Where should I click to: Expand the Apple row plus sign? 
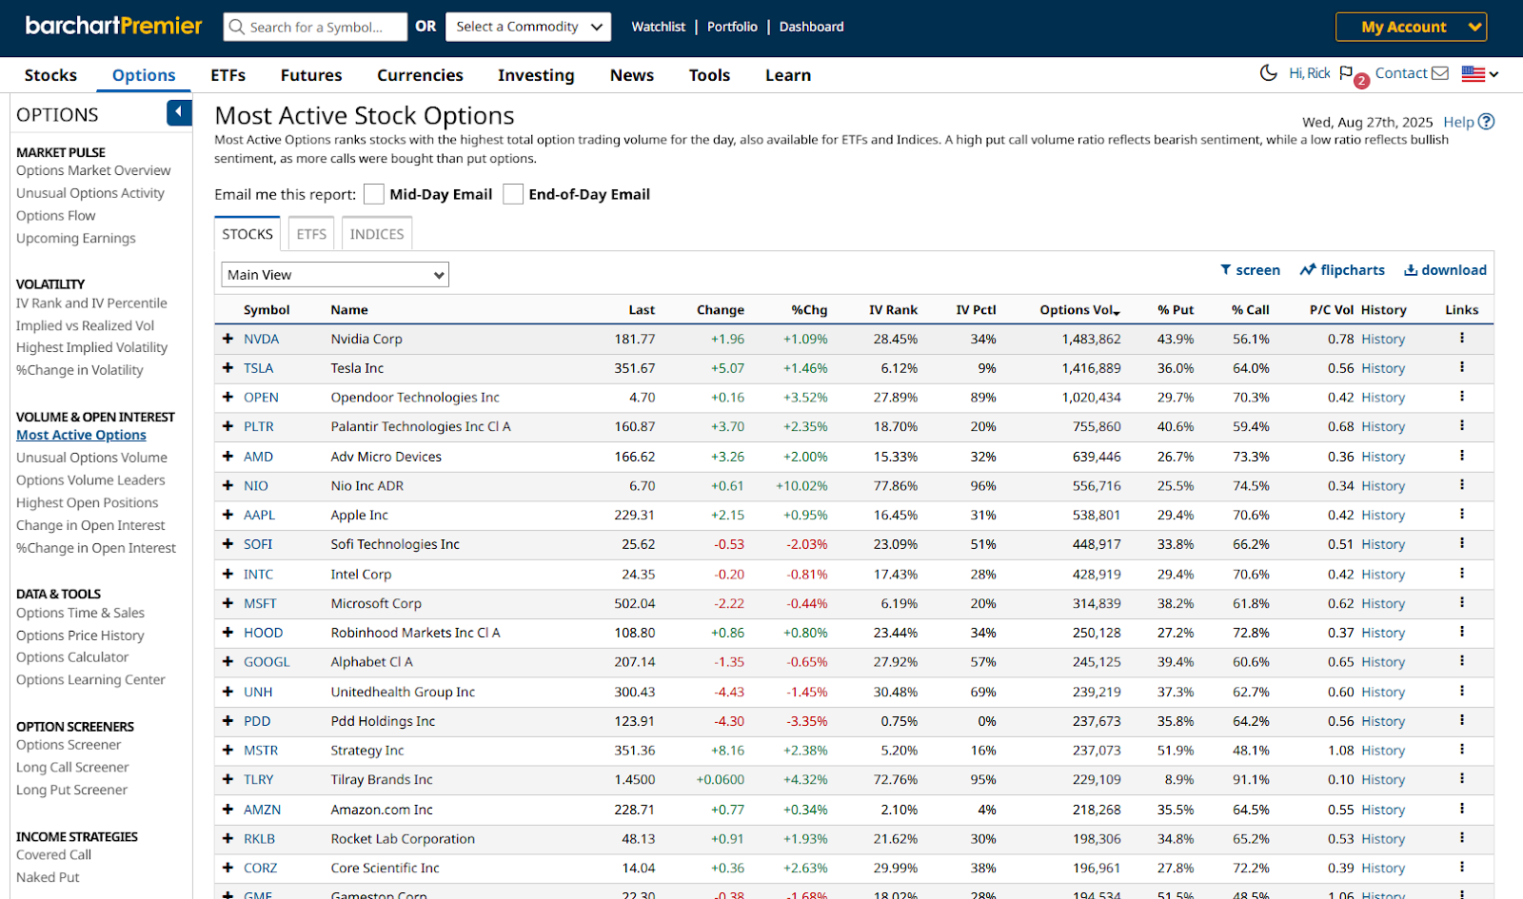coord(227,515)
